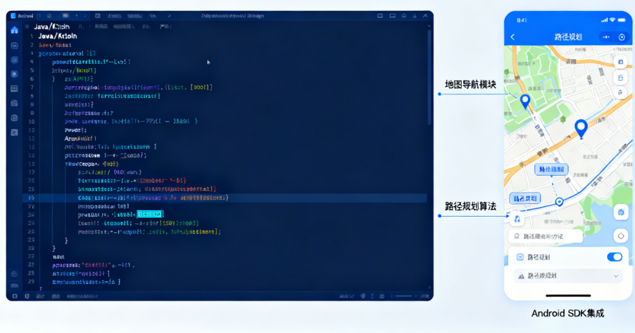
Task: Tap the headphone voice button on the map
Action: pos(517,219)
